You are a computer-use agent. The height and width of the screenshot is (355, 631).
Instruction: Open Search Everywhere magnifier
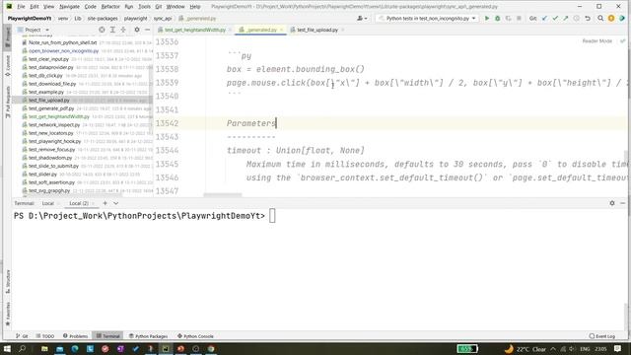click(x=600, y=18)
